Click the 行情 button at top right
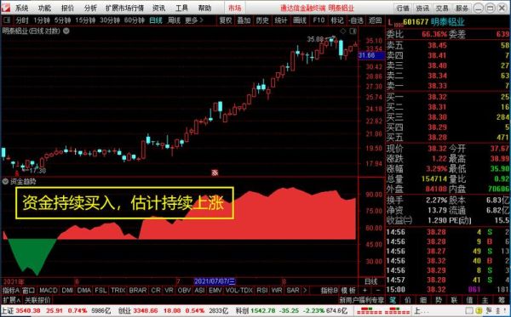 pos(403,8)
